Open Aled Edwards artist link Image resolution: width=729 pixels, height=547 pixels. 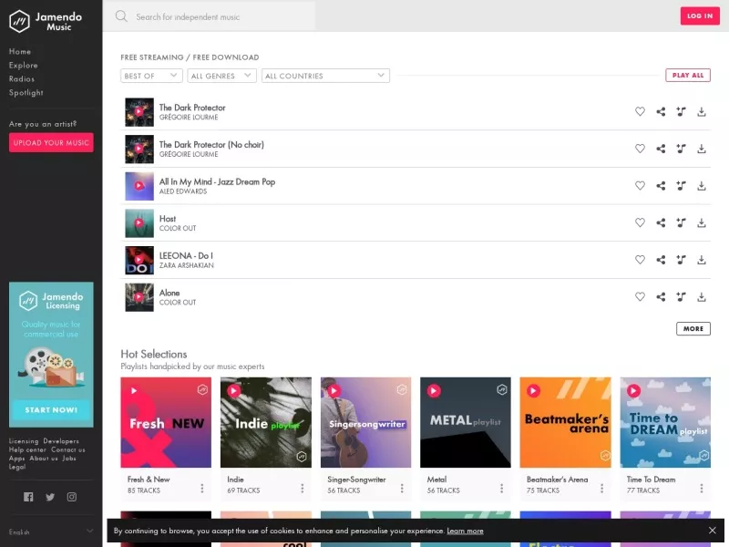(183, 191)
